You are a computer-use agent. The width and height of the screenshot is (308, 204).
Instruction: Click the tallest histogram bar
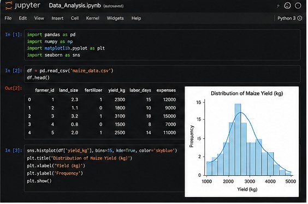(x=238, y=139)
